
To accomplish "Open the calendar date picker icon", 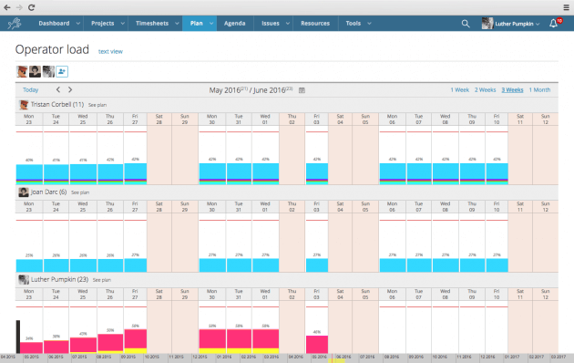I will click(x=302, y=90).
